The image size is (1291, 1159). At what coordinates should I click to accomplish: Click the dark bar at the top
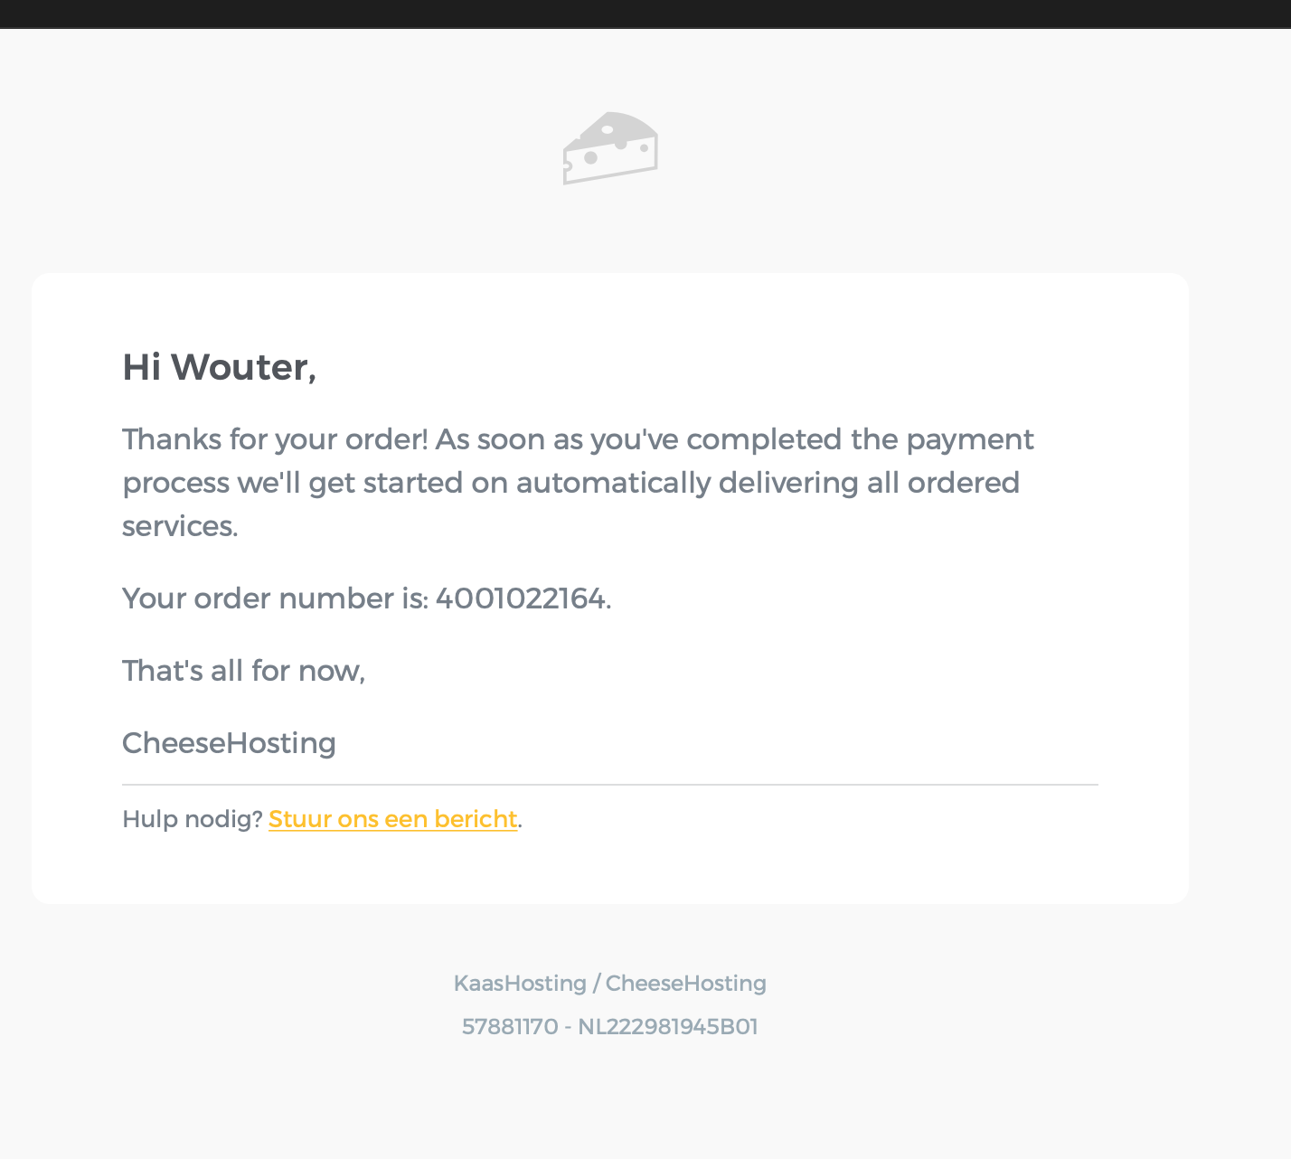[x=645, y=14]
